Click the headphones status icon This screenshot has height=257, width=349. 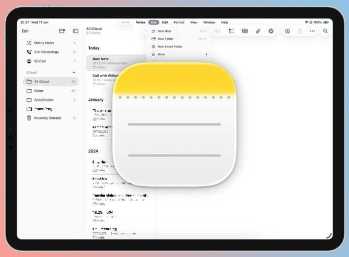[x=311, y=22]
